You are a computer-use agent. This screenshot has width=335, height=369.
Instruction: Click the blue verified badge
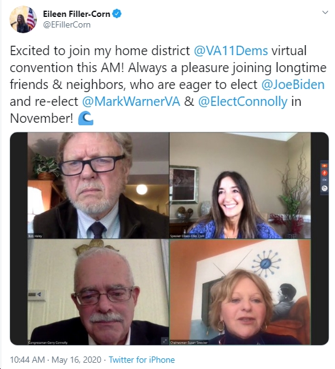117,14
